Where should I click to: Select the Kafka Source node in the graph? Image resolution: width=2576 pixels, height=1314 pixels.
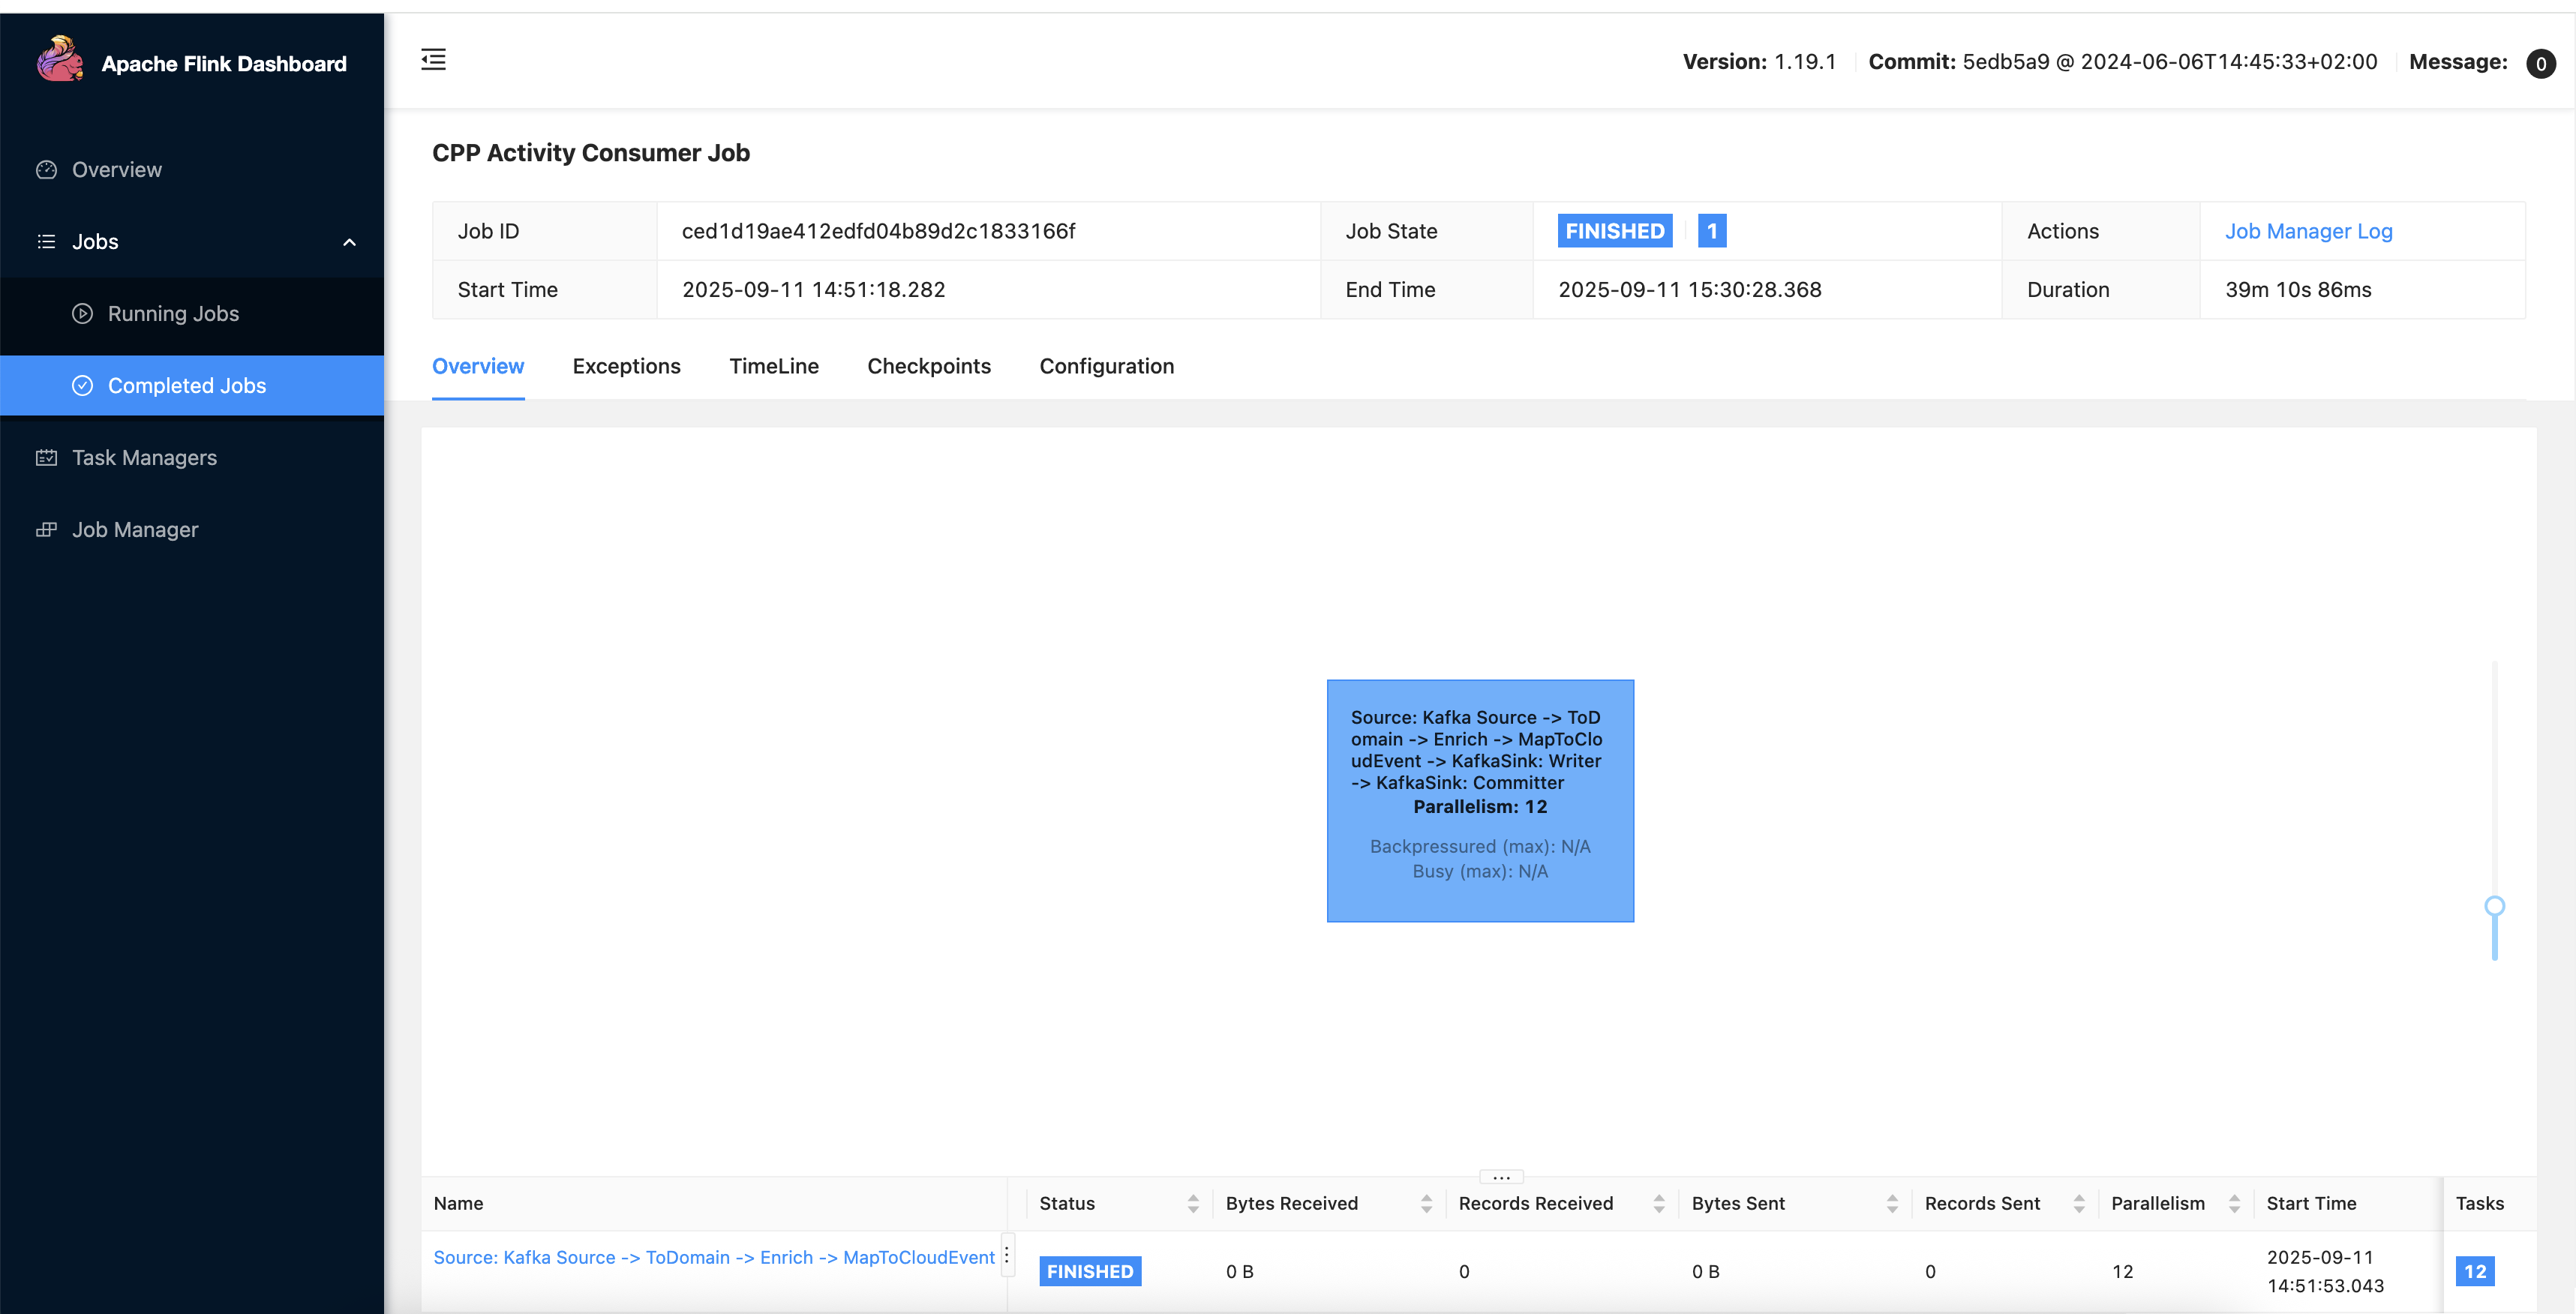tap(1479, 800)
